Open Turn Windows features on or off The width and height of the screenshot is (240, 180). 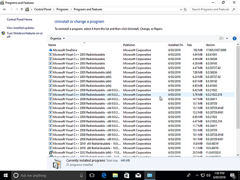coord(25,35)
